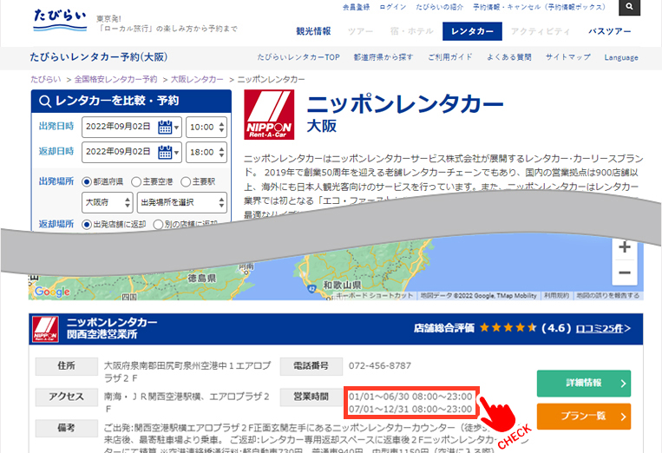Open たびらいレンタカーTOP menu item
The width and height of the screenshot is (662, 453).
pyautogui.click(x=298, y=57)
